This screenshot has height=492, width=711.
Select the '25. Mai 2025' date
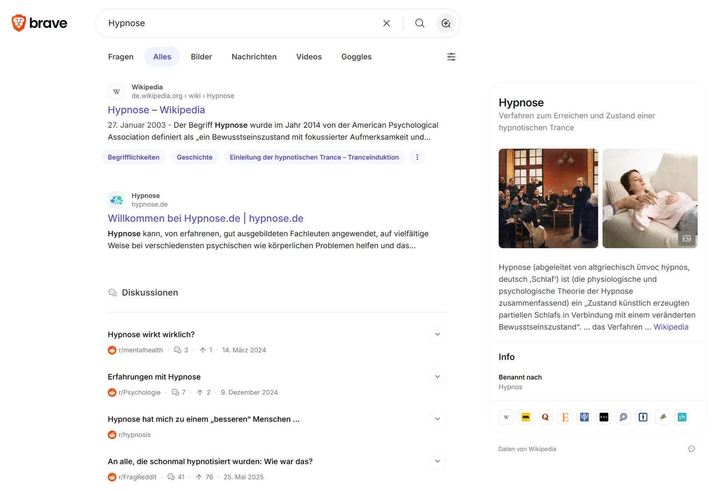[244, 477]
